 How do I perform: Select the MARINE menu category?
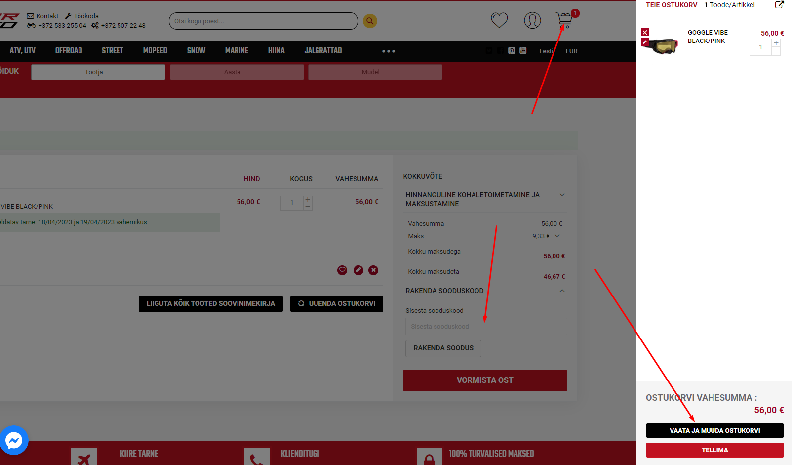237,51
